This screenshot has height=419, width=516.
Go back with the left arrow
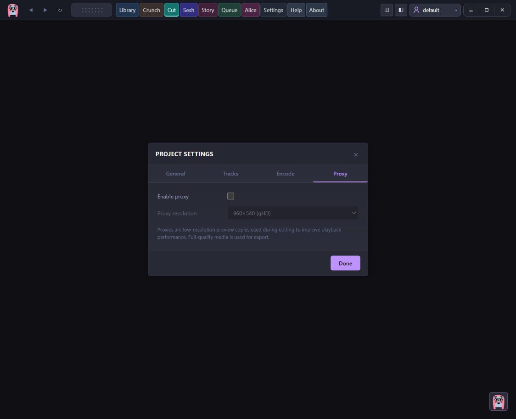[x=31, y=10]
